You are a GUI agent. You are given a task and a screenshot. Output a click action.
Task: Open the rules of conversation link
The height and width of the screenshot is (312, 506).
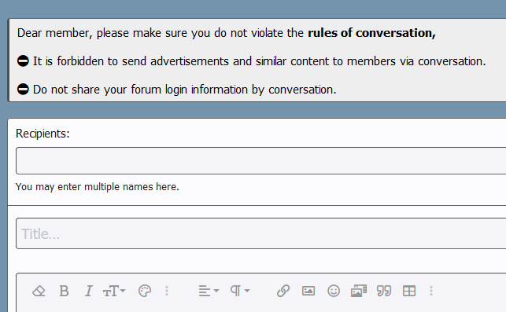(371, 33)
